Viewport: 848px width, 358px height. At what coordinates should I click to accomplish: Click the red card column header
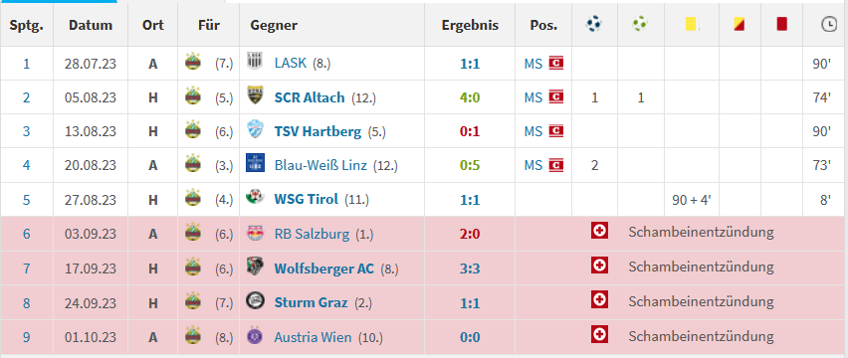coord(781,24)
